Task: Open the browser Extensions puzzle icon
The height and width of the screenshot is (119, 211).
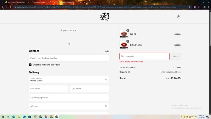Action: tap(199, 7)
